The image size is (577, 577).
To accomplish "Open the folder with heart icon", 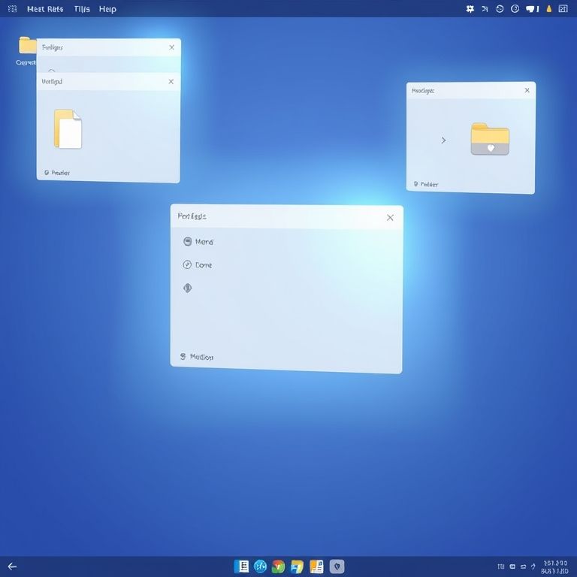I will coord(490,139).
